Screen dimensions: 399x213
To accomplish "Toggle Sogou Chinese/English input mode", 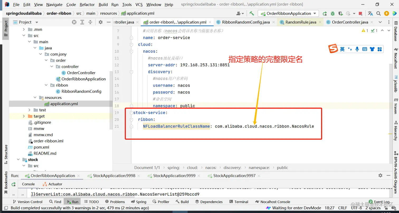I will pos(342,49).
